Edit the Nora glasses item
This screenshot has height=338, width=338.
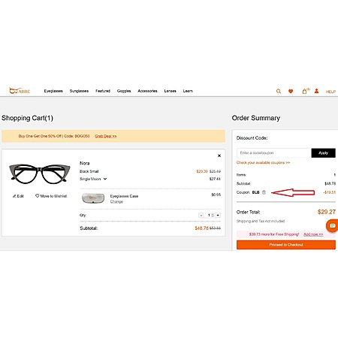coord(18,196)
